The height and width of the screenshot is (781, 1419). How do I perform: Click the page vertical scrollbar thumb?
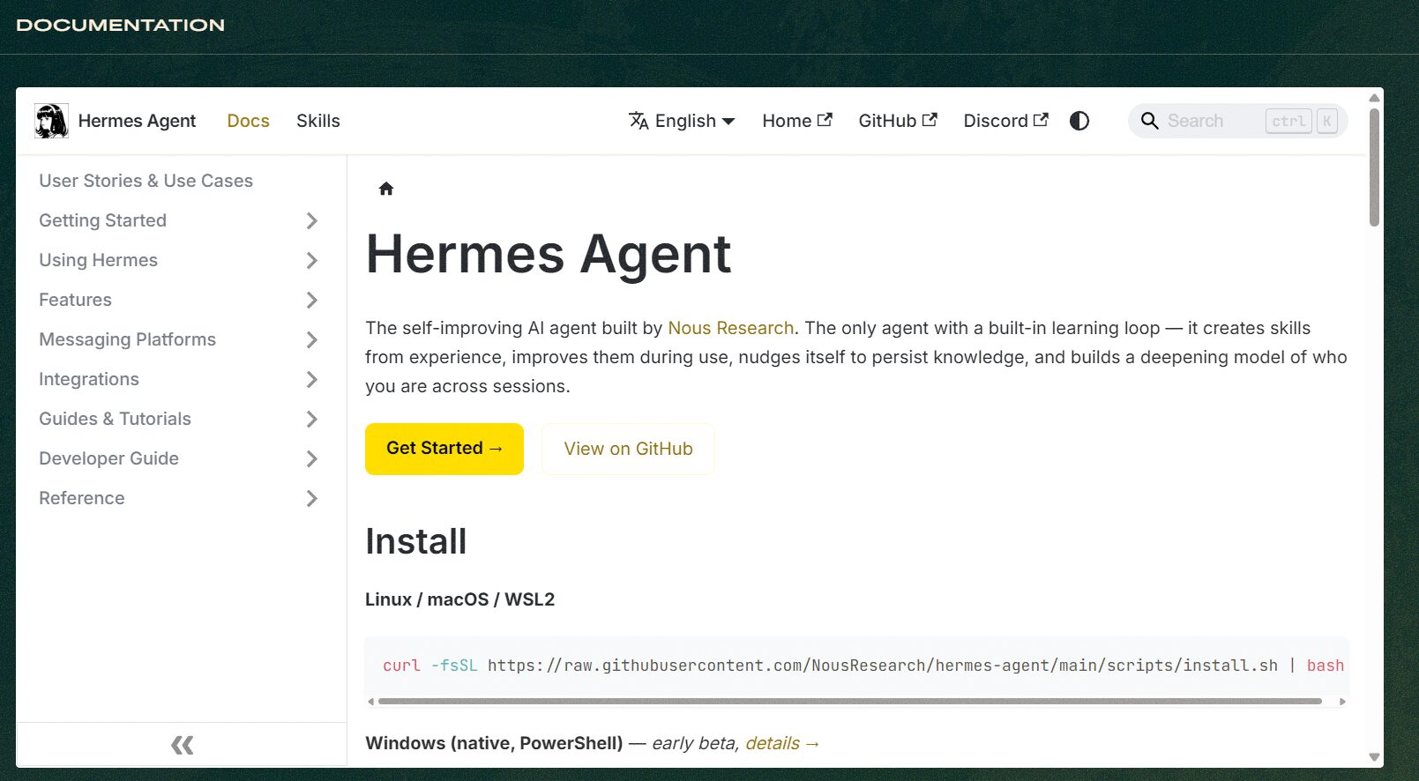(x=1374, y=167)
